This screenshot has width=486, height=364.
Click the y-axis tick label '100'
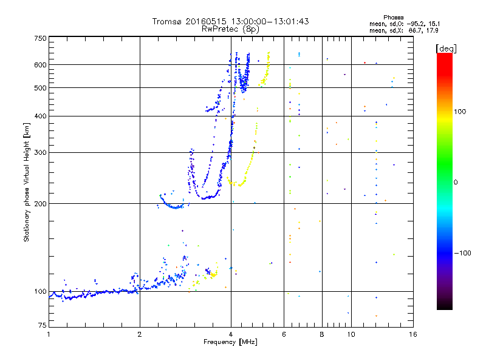pyautogui.click(x=40, y=291)
